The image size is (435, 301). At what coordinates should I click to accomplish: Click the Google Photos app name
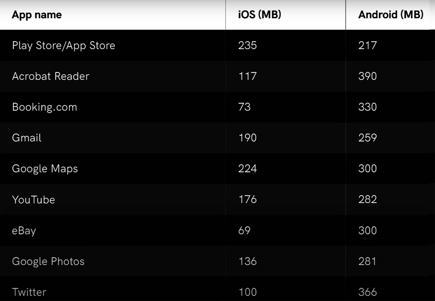[x=48, y=261]
